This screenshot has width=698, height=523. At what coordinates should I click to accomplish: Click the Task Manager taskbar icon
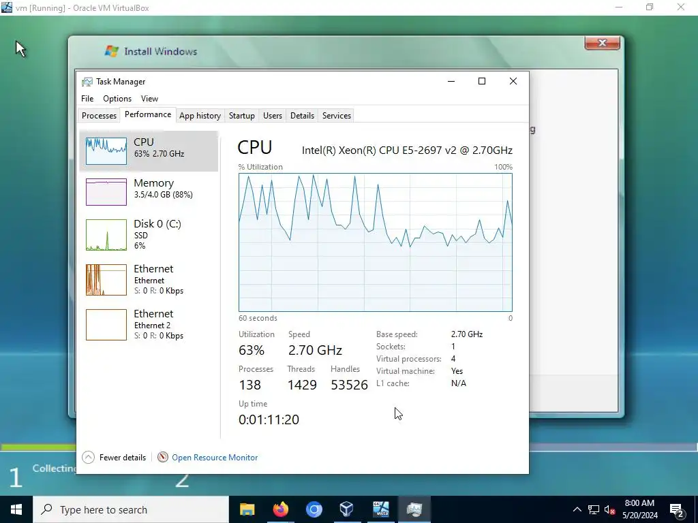pos(414,509)
